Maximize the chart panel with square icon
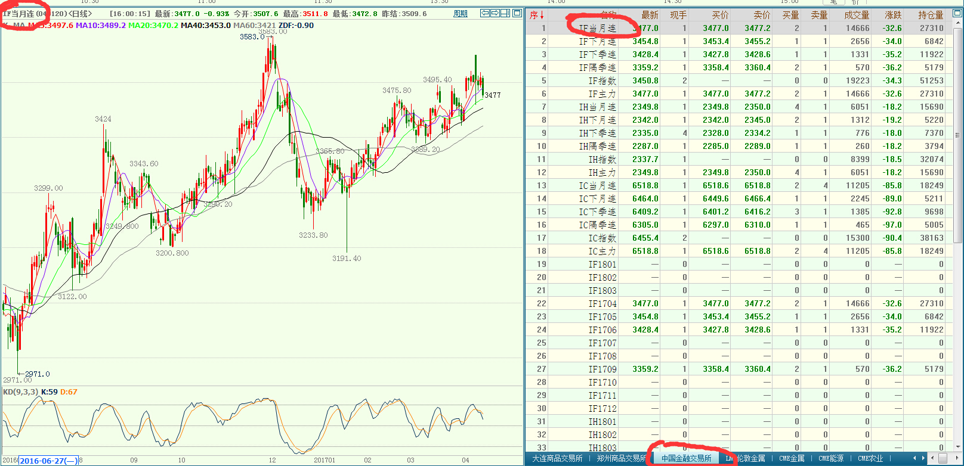964x466 pixels. click(x=517, y=13)
